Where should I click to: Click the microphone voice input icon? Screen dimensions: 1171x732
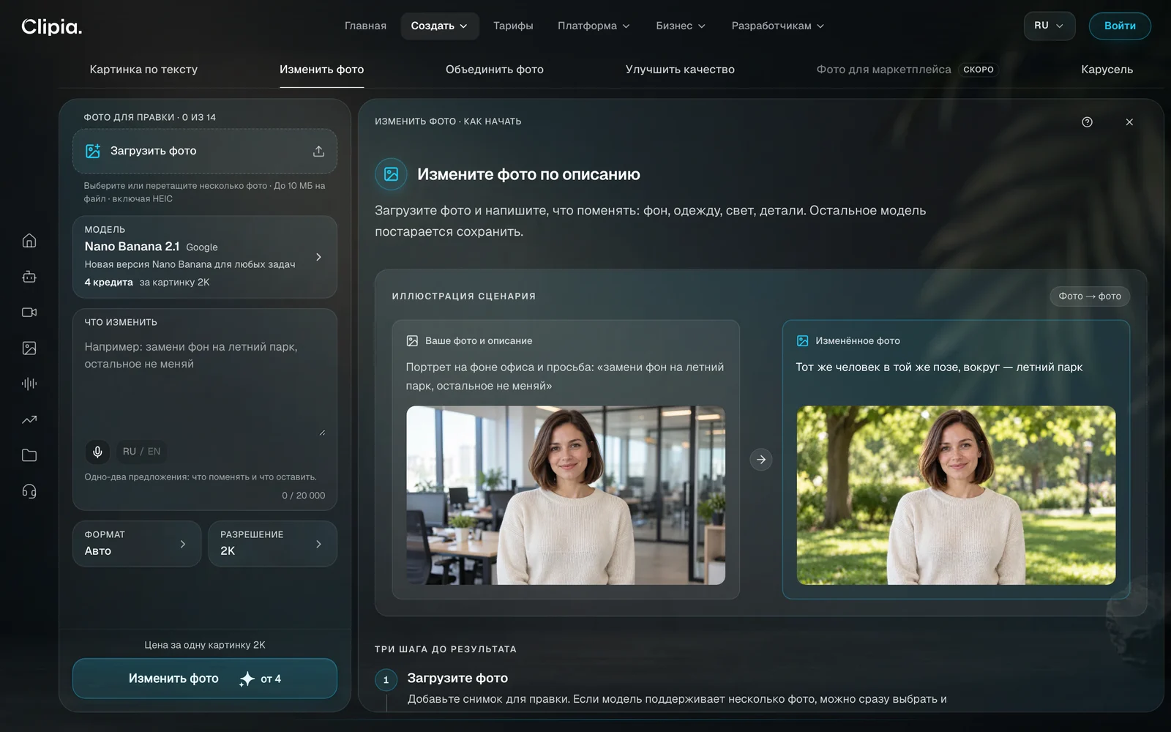click(97, 452)
